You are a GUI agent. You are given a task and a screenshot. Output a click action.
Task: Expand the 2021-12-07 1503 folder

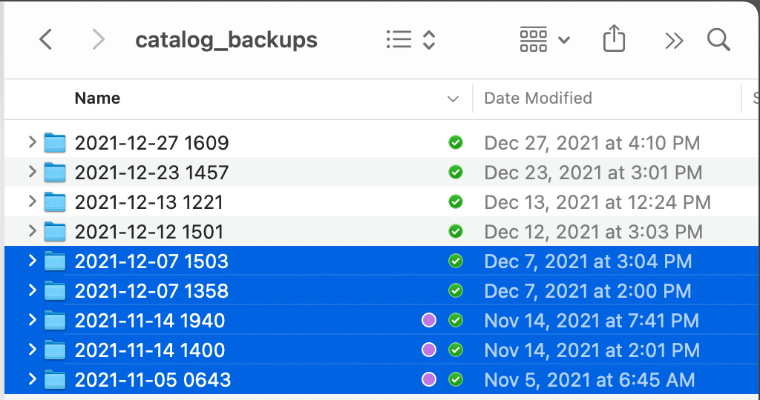click(x=32, y=261)
